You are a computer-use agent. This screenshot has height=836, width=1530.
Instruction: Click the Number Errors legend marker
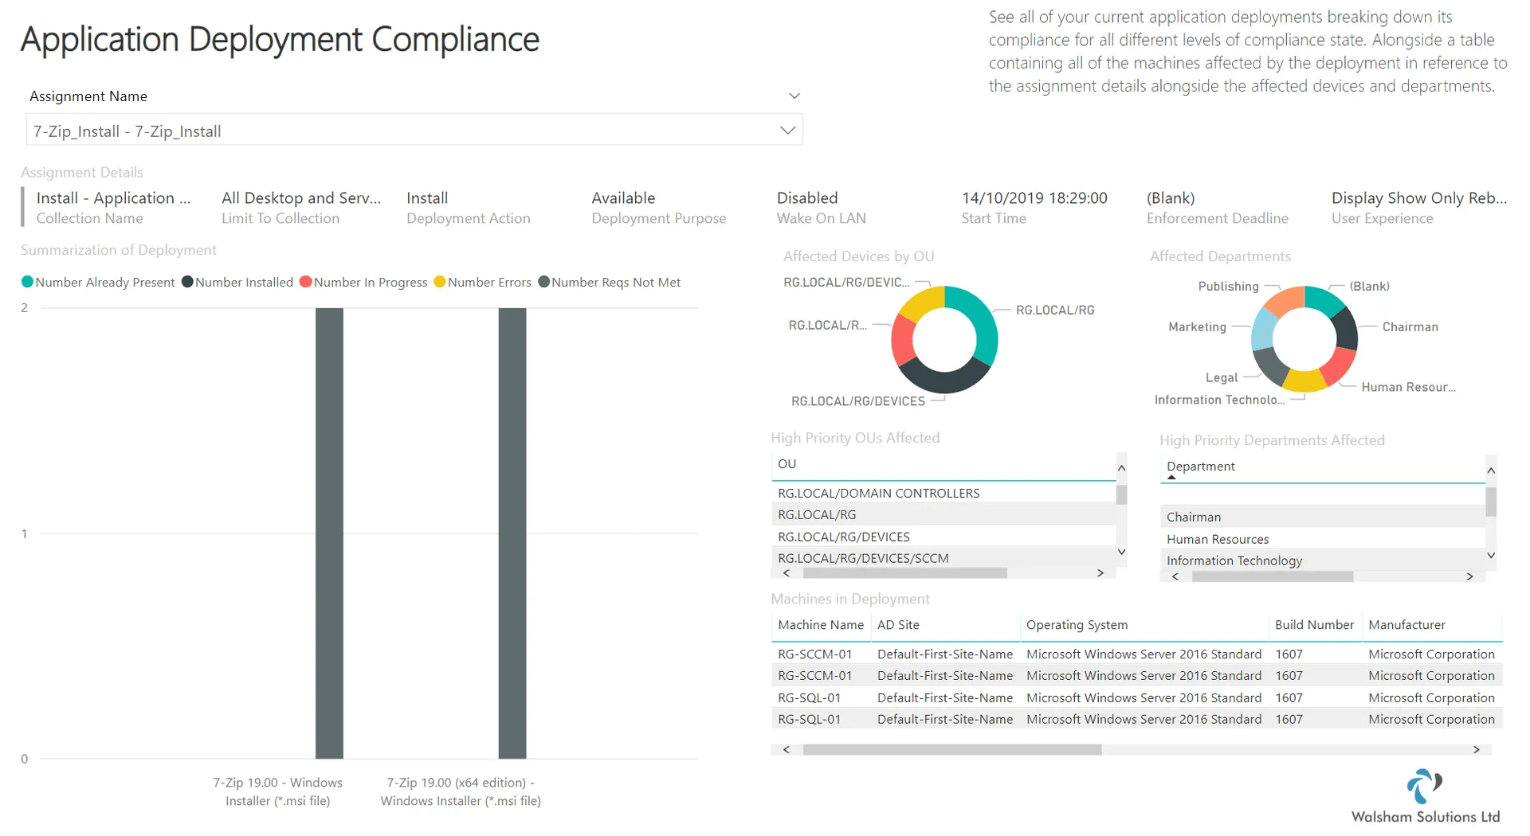[x=439, y=282]
